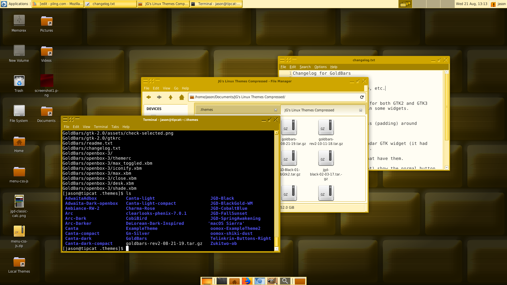Close the .themes tab

(276, 110)
